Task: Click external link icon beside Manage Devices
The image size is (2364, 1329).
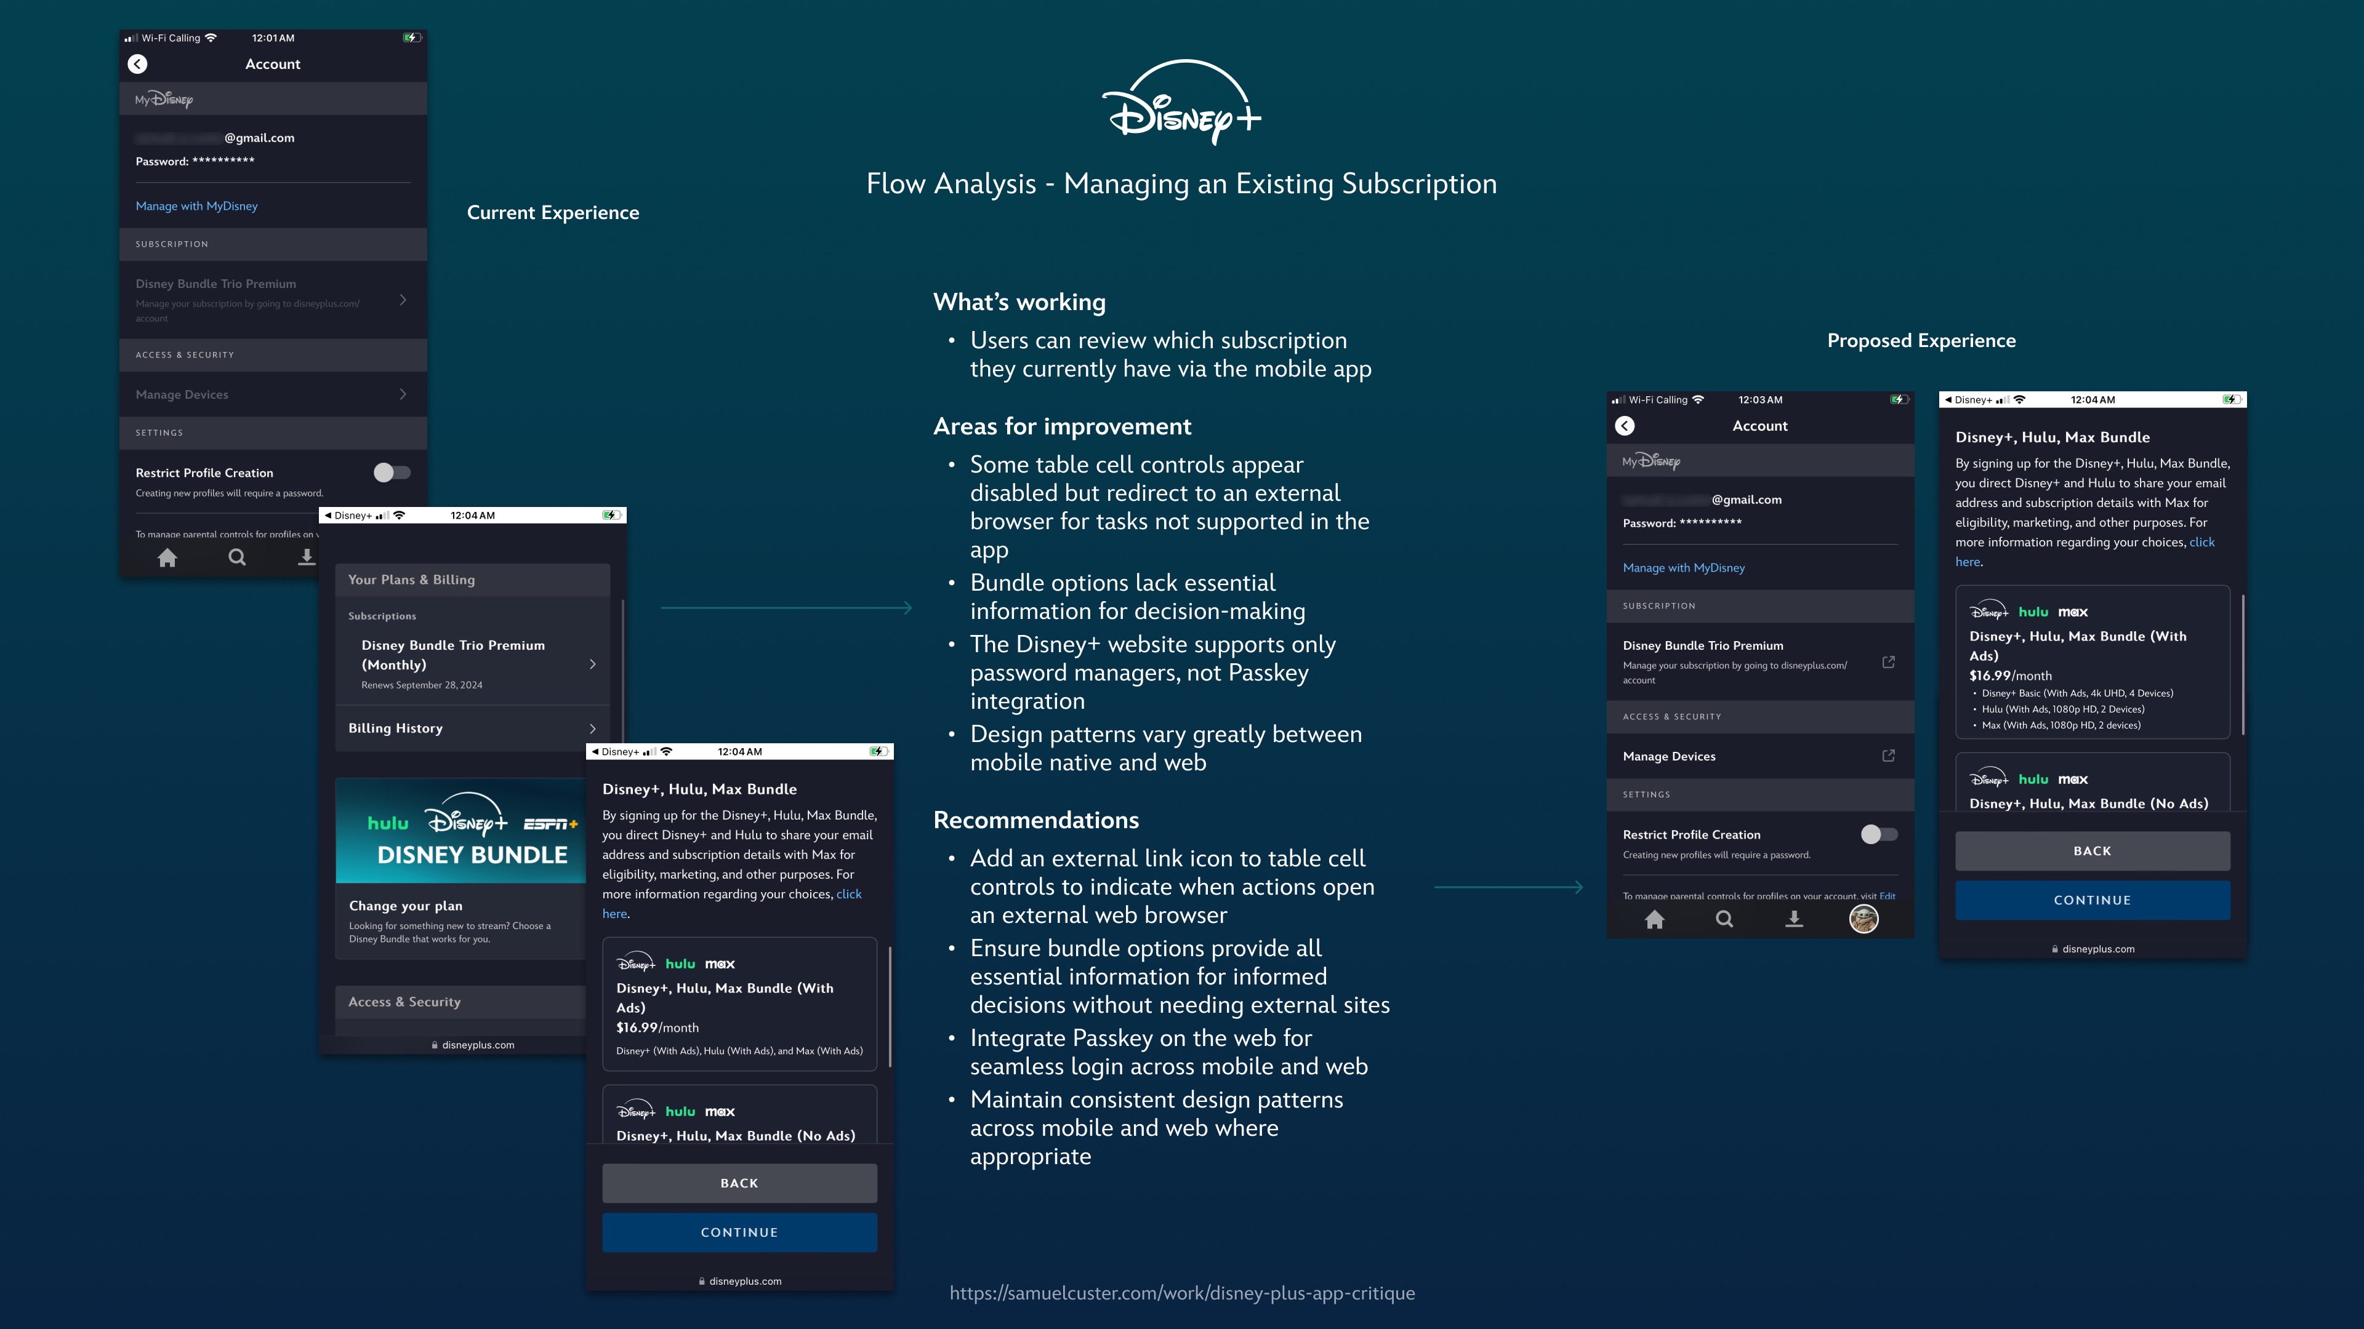Action: point(1888,756)
